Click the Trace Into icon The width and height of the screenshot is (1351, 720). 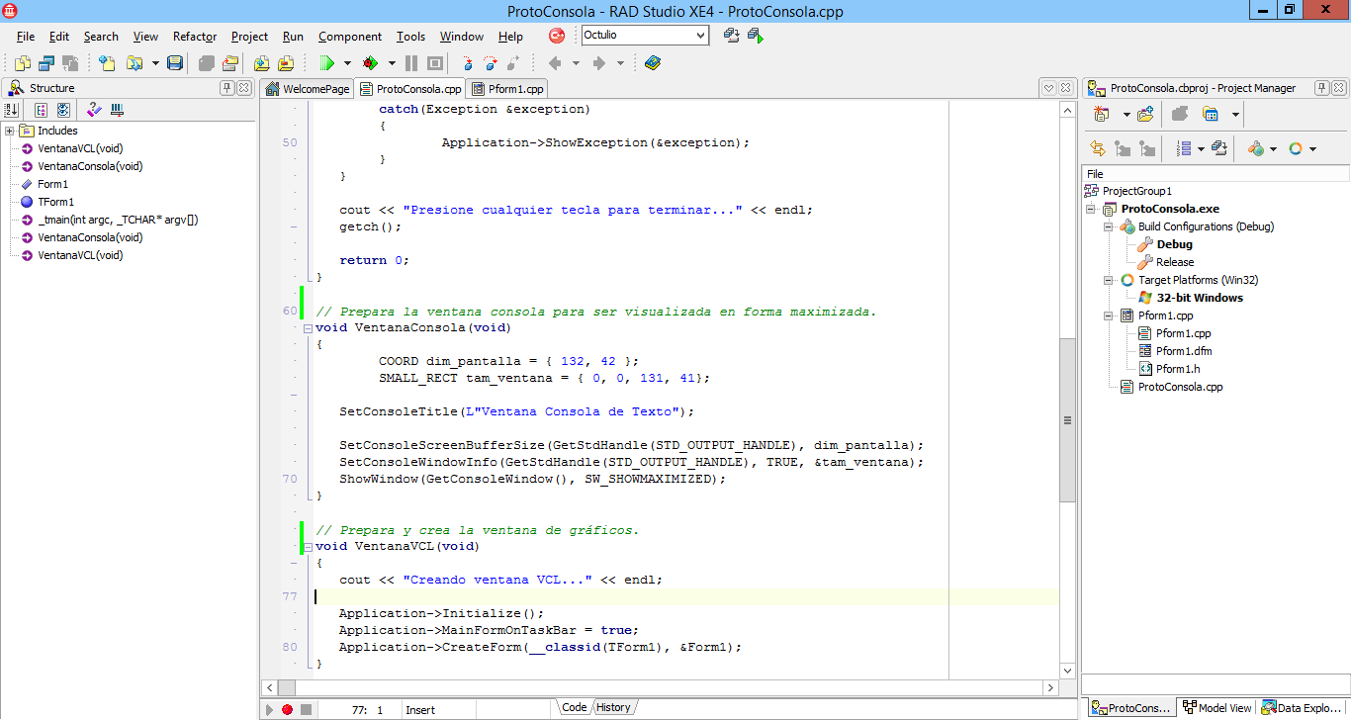pos(469,63)
